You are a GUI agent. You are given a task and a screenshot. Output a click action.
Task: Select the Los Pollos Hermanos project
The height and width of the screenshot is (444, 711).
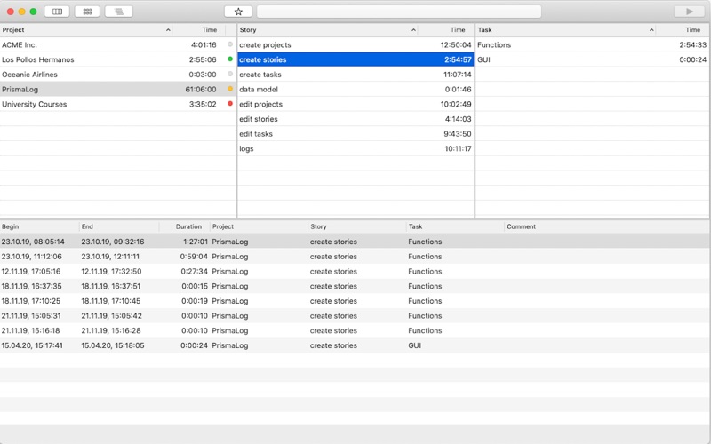[x=118, y=59]
